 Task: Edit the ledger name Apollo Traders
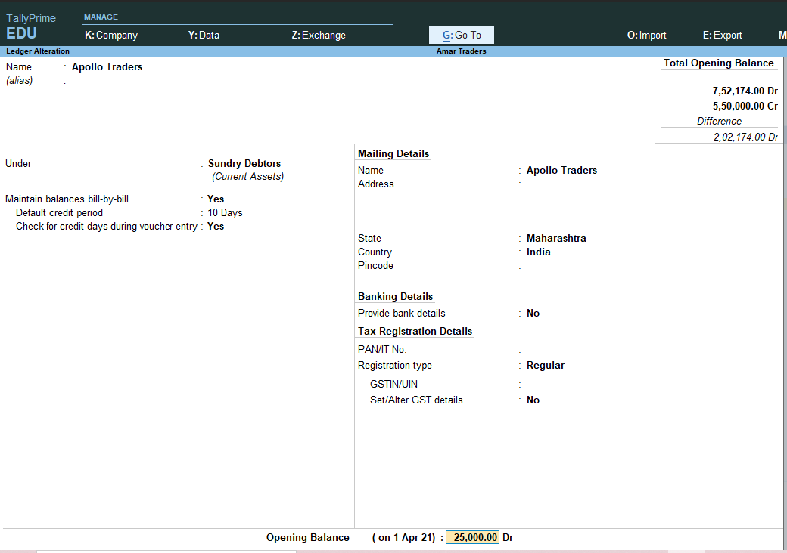click(107, 66)
